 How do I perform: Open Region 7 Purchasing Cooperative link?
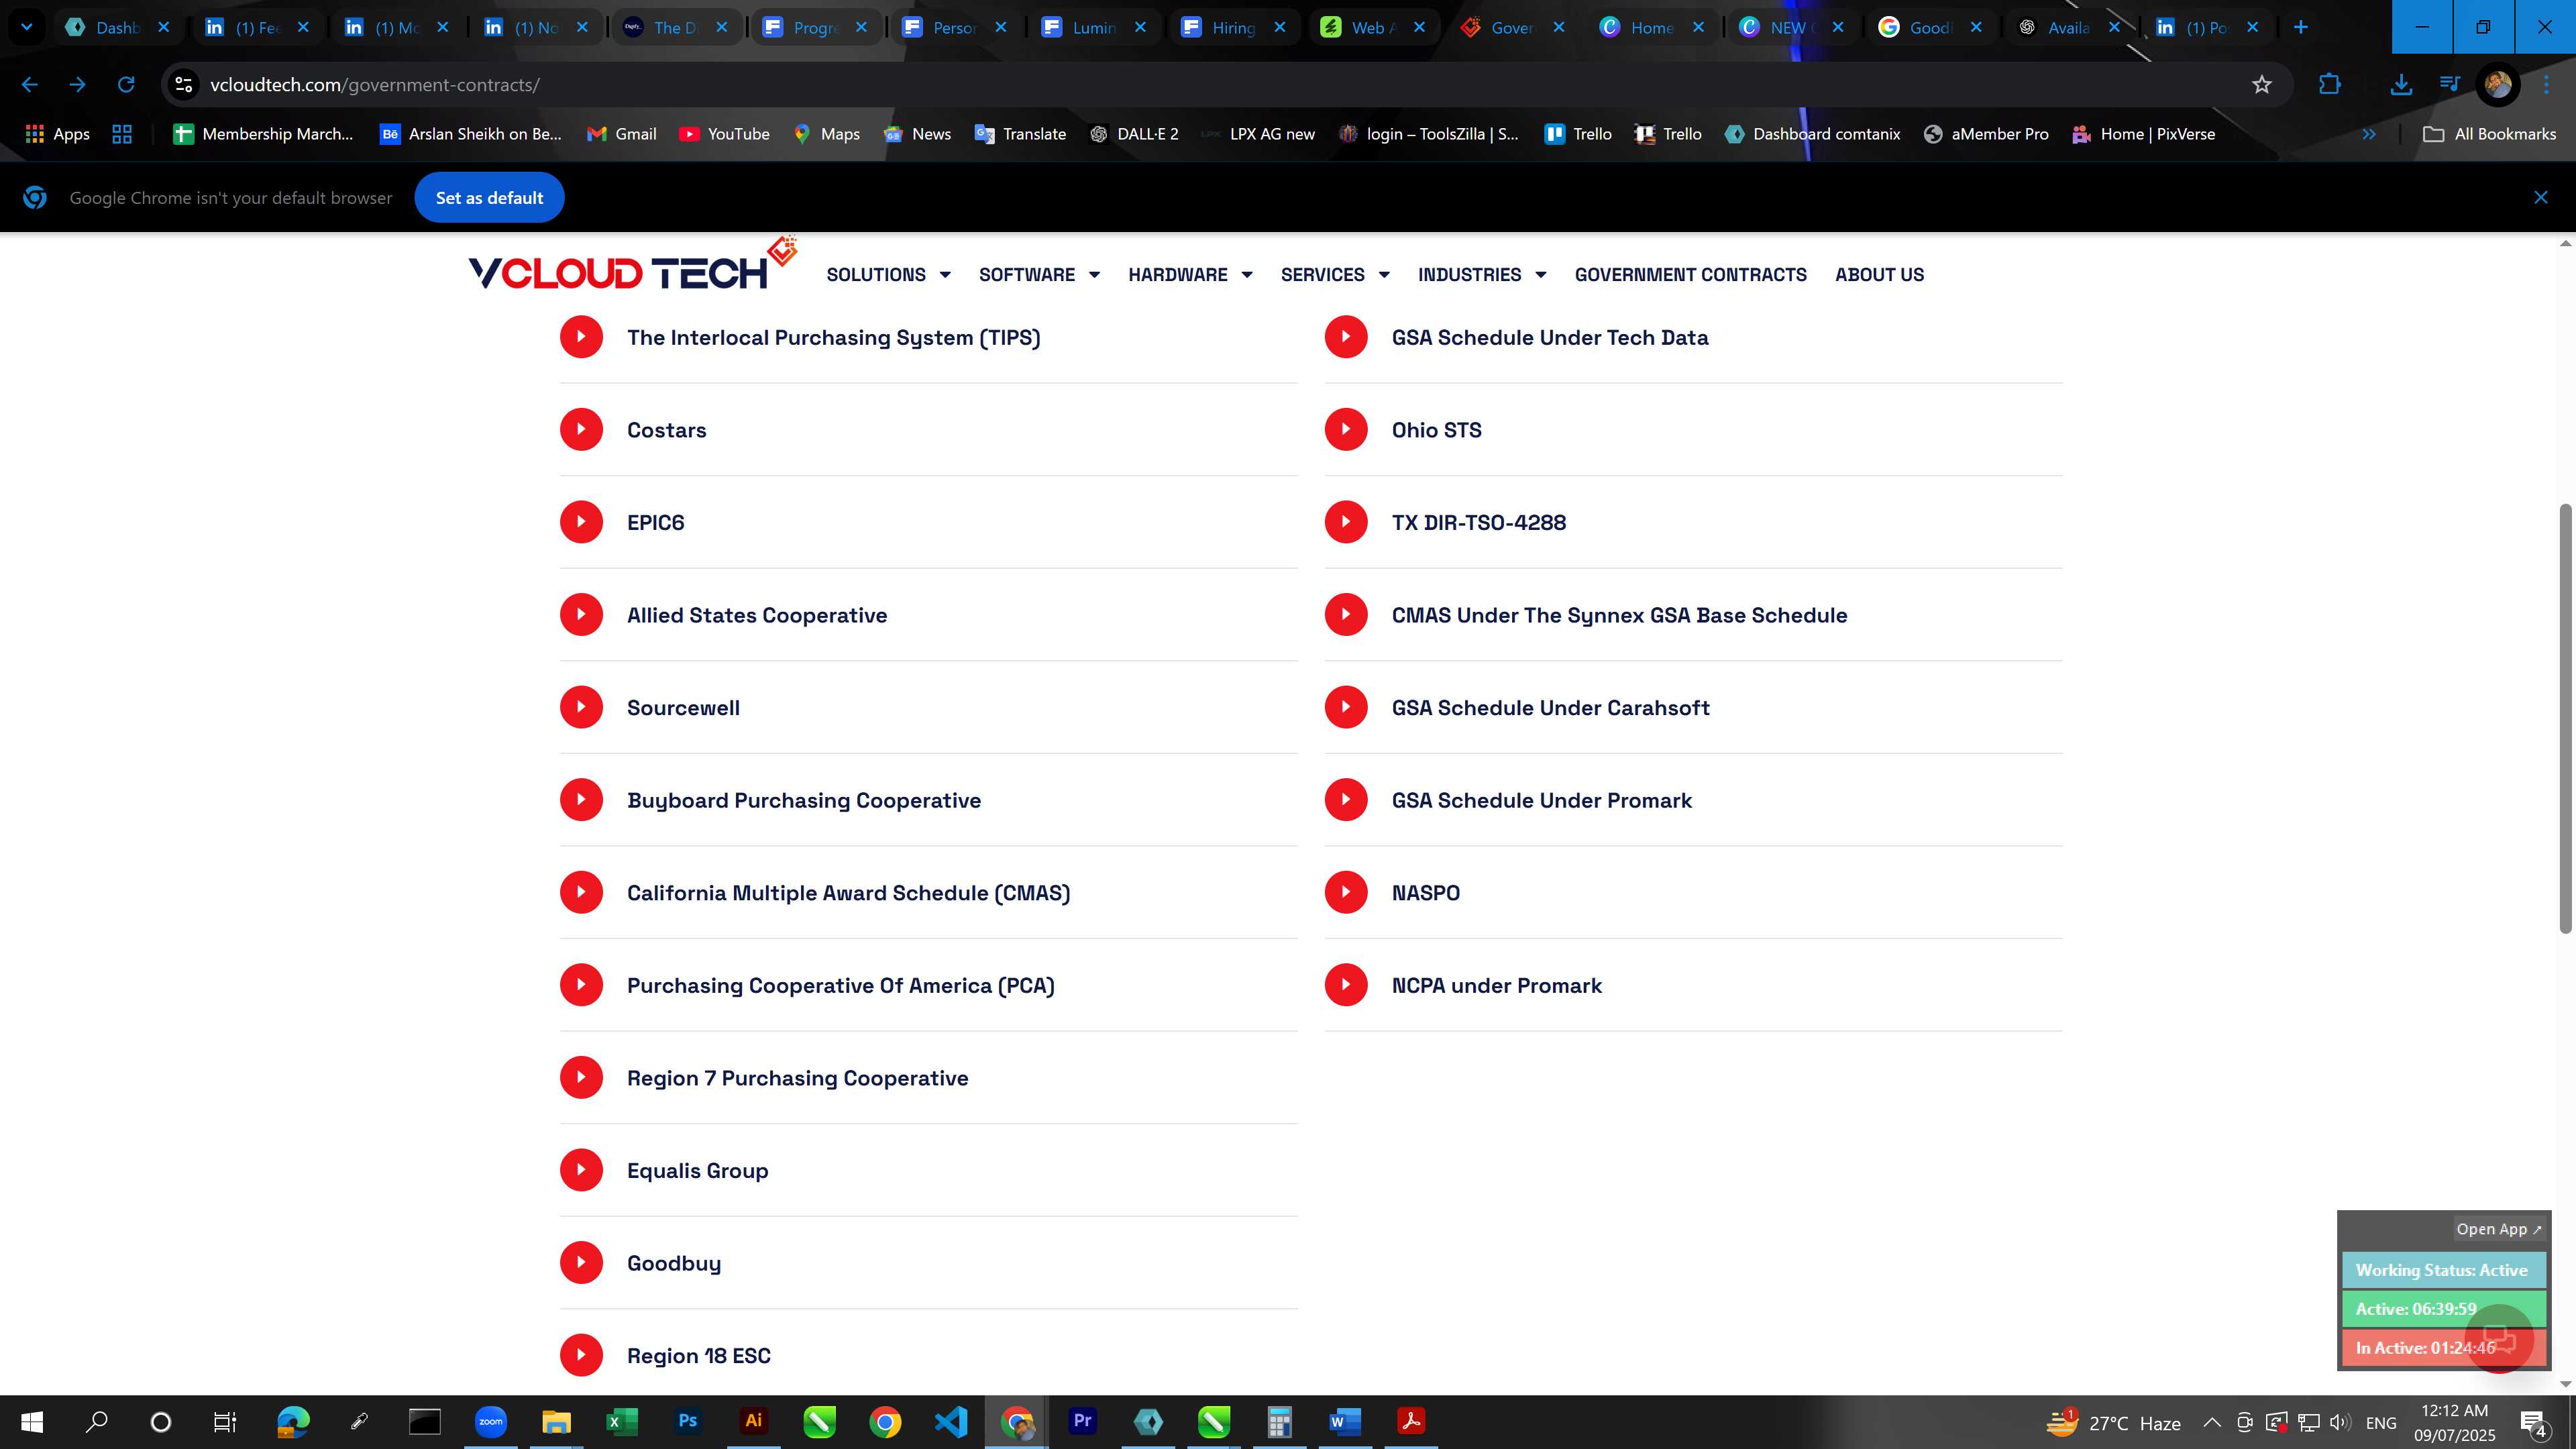click(797, 1078)
